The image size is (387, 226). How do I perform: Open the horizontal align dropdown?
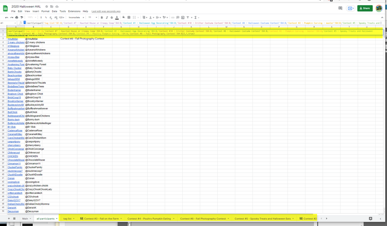pos(145,18)
